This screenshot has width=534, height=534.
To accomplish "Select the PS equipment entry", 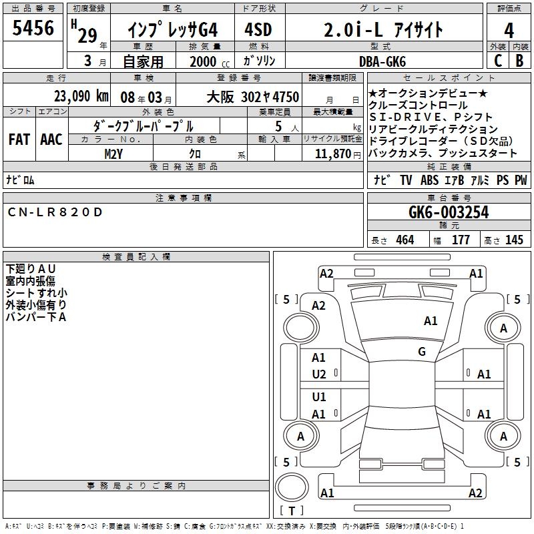I will [x=503, y=180].
